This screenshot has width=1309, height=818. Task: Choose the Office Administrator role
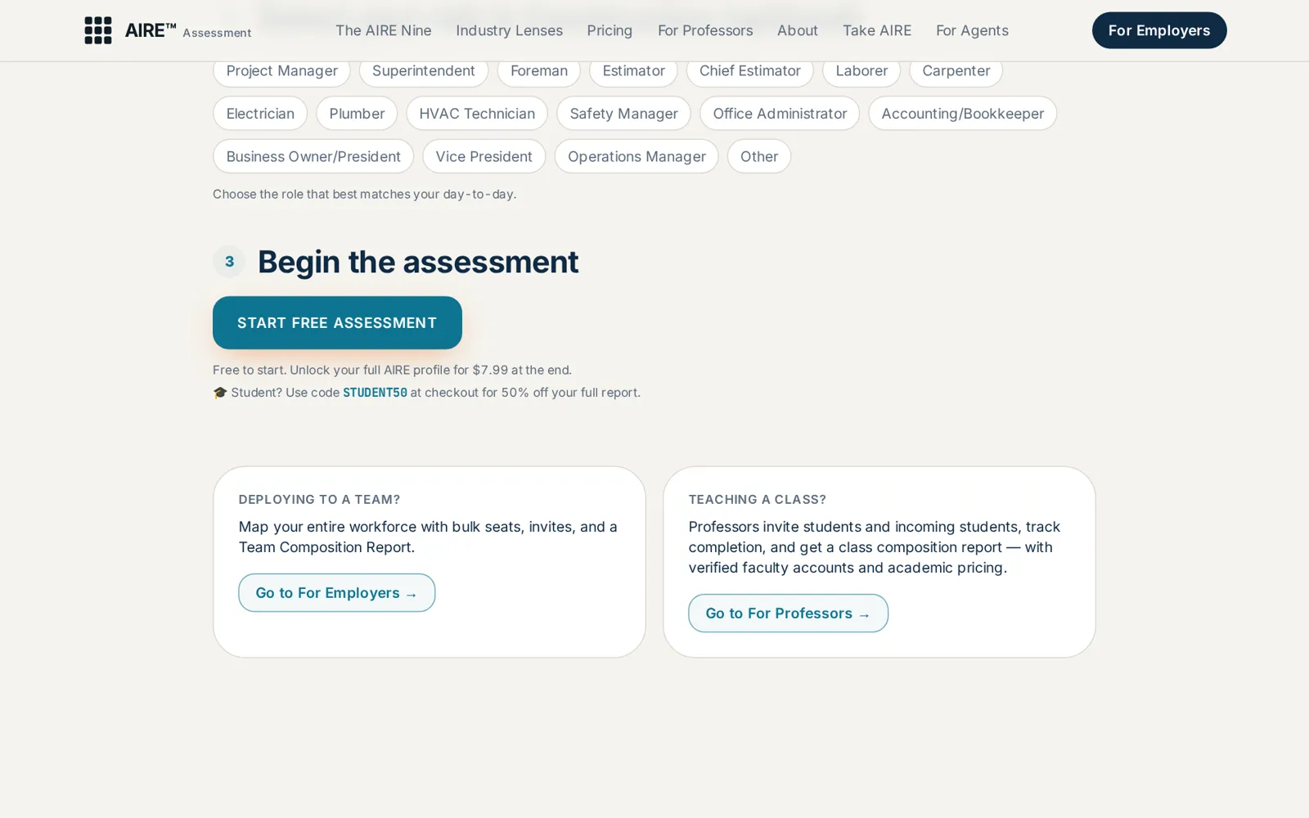780,114
